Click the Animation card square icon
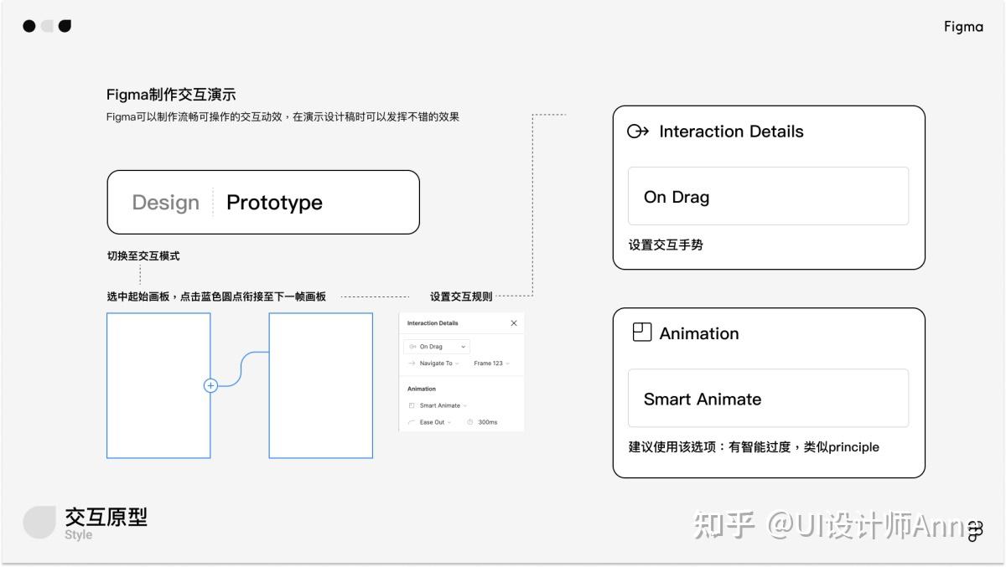 point(642,332)
